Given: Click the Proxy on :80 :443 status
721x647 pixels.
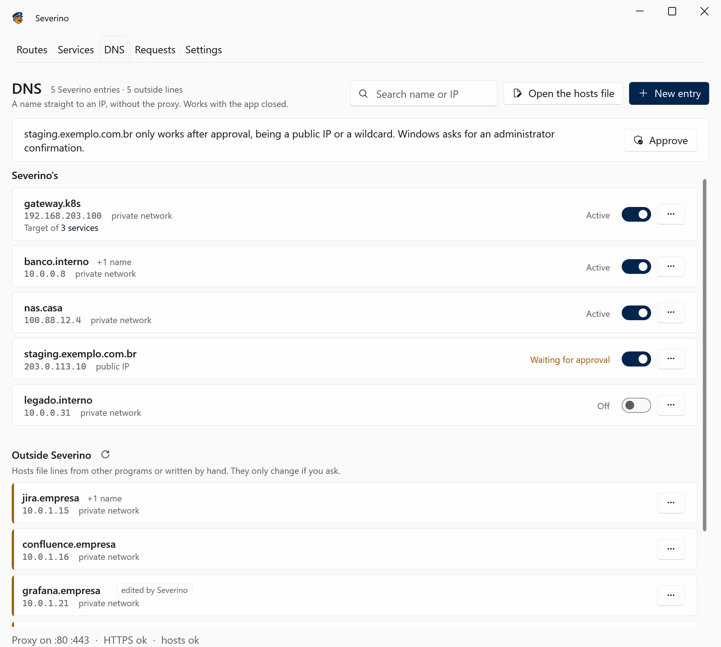Looking at the screenshot, I should (50, 640).
